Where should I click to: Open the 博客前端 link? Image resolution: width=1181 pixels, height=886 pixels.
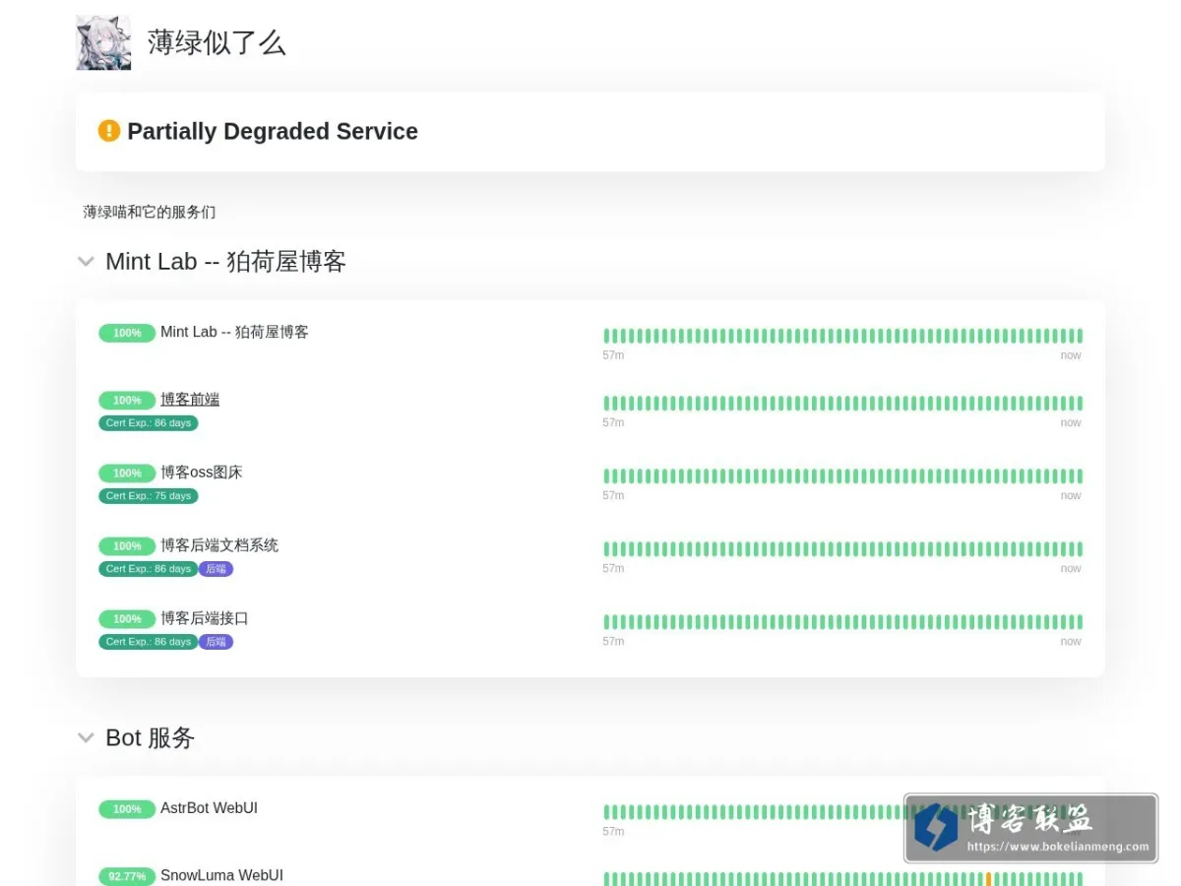pos(190,400)
